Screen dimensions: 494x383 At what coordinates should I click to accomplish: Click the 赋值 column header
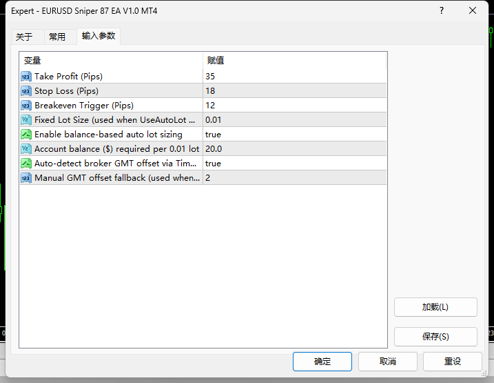[295, 61]
